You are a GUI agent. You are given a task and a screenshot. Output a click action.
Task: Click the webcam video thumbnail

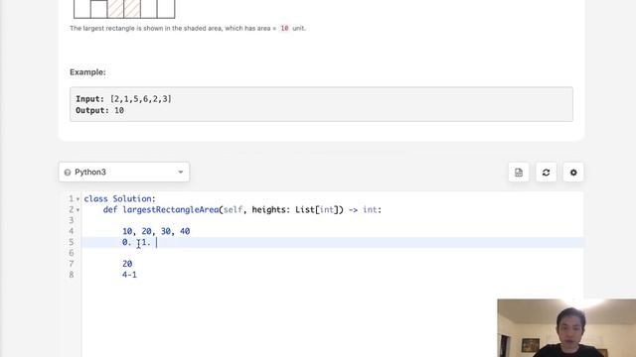click(x=566, y=328)
